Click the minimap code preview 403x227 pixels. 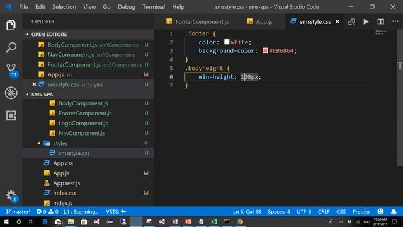[x=380, y=32]
